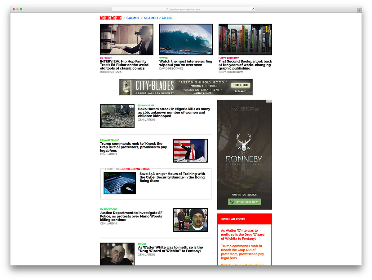This screenshot has height=280, width=372.
Task: Open the Cyber Security Bundle store offer
Action: pos(172,177)
